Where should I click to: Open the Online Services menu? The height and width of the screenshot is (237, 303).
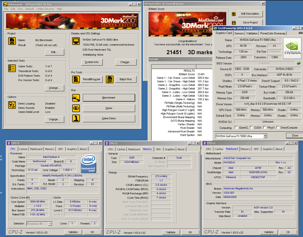[x=45, y=9]
